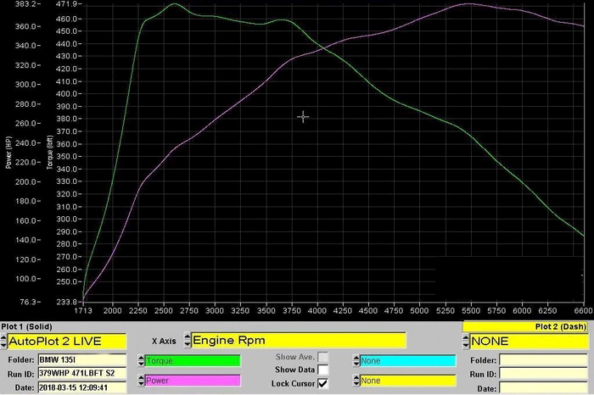Click the cyan None channel arrows
Image resolution: width=594 pixels, height=395 pixels.
(355, 361)
